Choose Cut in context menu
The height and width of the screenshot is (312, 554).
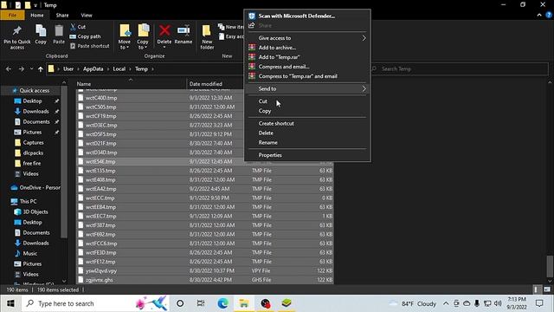[307, 101]
